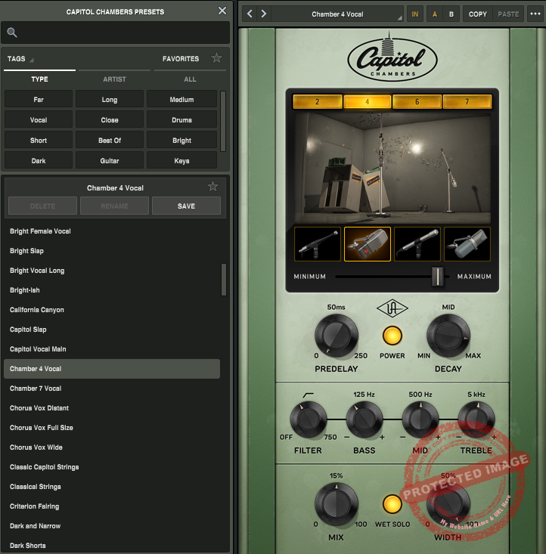This screenshot has width=546, height=554.
Task: Click the Treble 5 kHz knob
Action: [x=476, y=419]
